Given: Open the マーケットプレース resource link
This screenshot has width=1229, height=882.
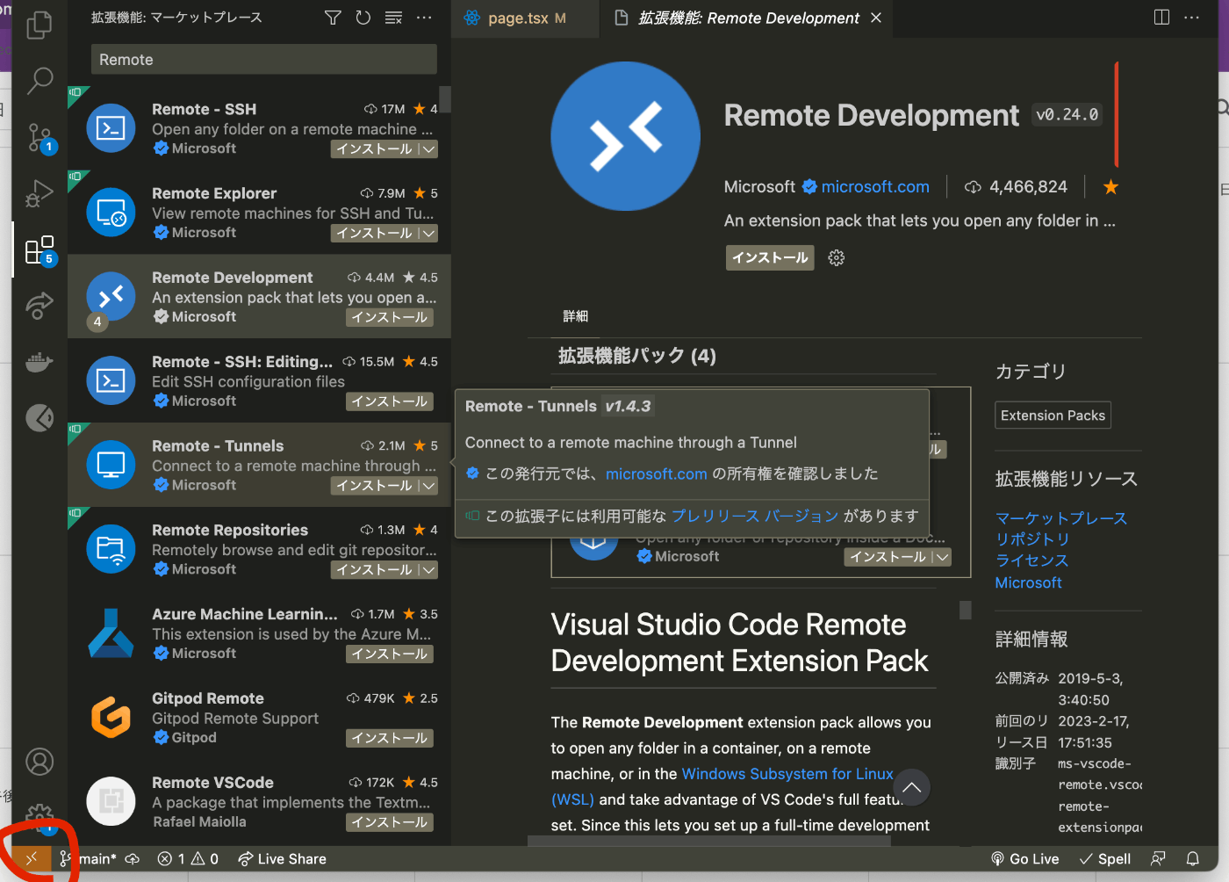Looking at the screenshot, I should [x=1061, y=518].
